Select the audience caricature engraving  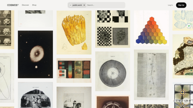(x=35, y=95)
